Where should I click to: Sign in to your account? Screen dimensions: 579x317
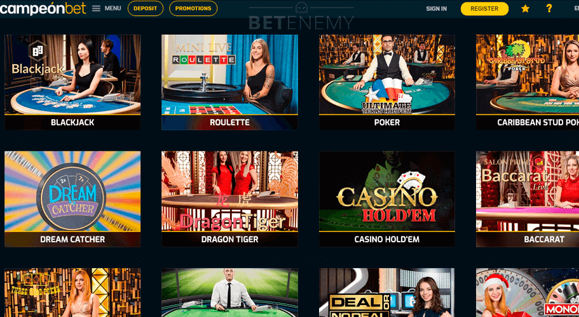tap(437, 8)
